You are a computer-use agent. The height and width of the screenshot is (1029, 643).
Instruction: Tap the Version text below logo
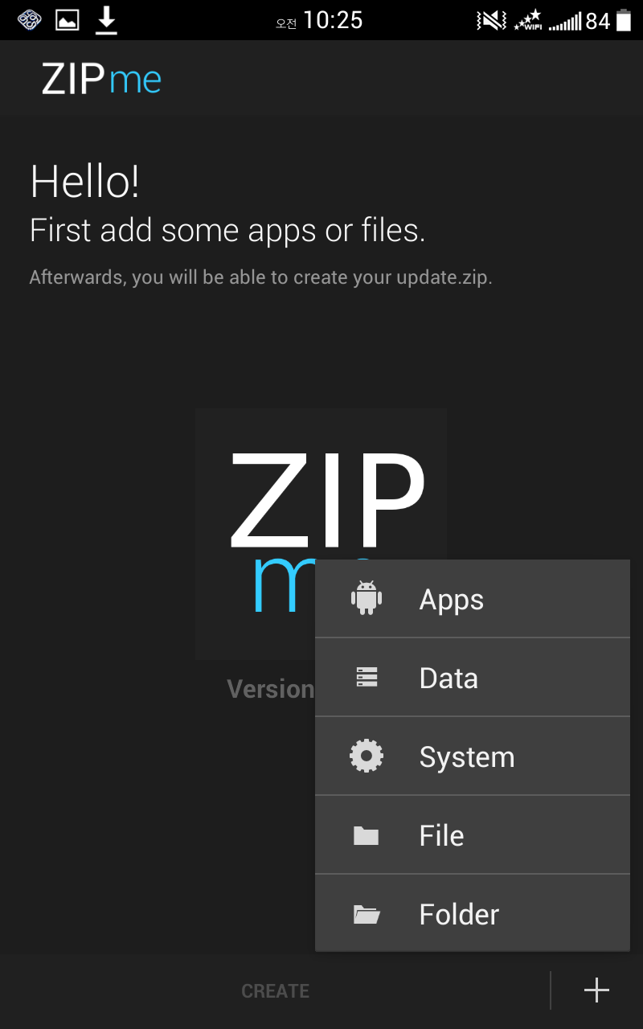pyautogui.click(x=270, y=689)
